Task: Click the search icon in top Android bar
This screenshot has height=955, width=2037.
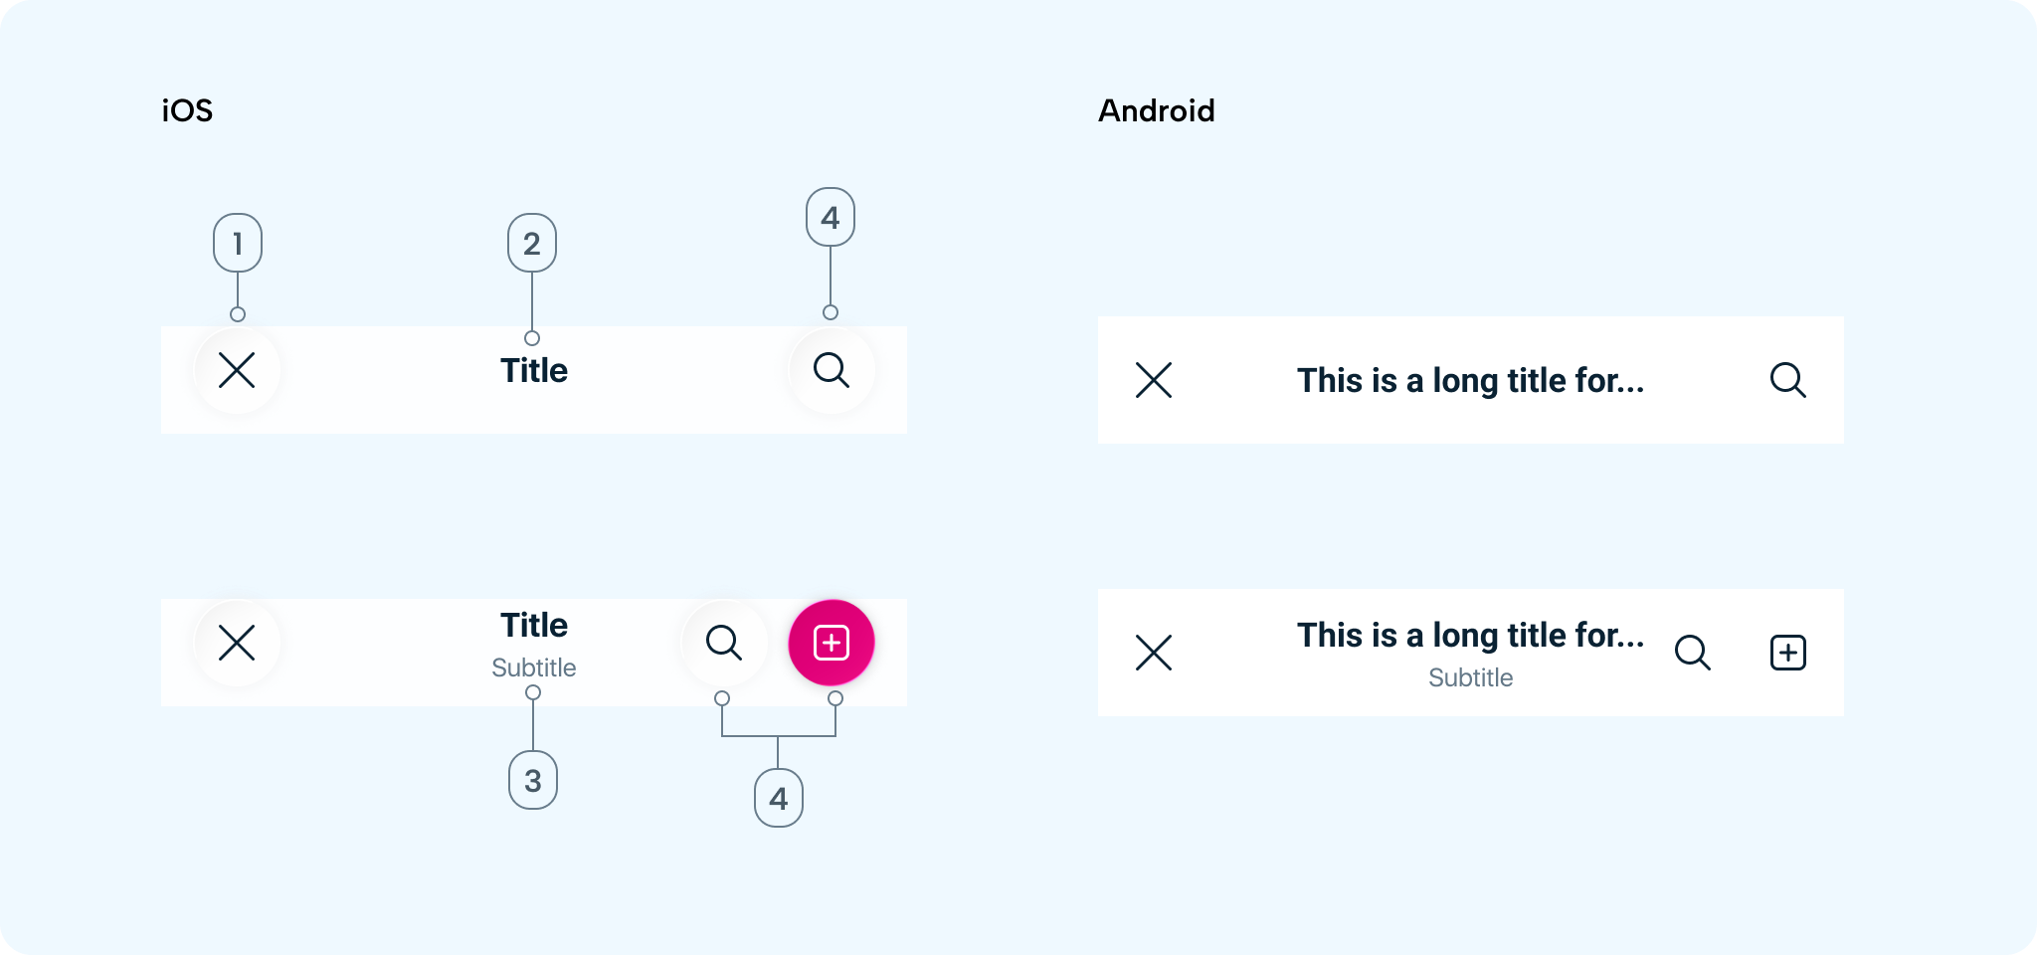Action: click(1787, 380)
